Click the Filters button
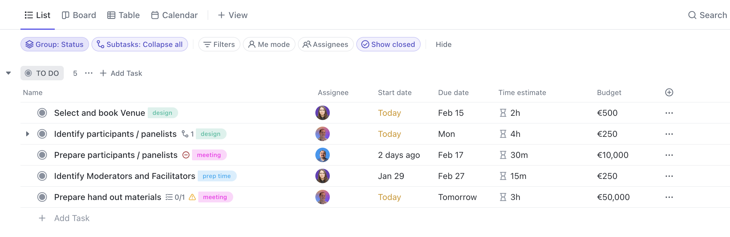This screenshot has height=237, width=730. (x=219, y=44)
